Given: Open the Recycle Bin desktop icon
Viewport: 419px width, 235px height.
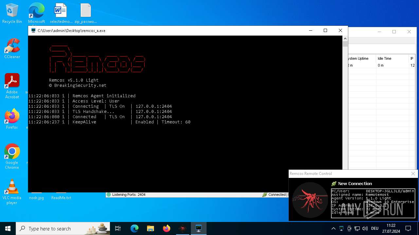Looking at the screenshot, I should pos(12,14).
